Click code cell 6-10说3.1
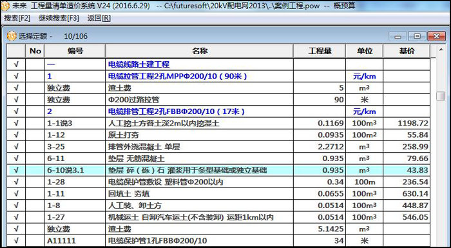Screen dimensions: 451x248 click(x=75, y=170)
